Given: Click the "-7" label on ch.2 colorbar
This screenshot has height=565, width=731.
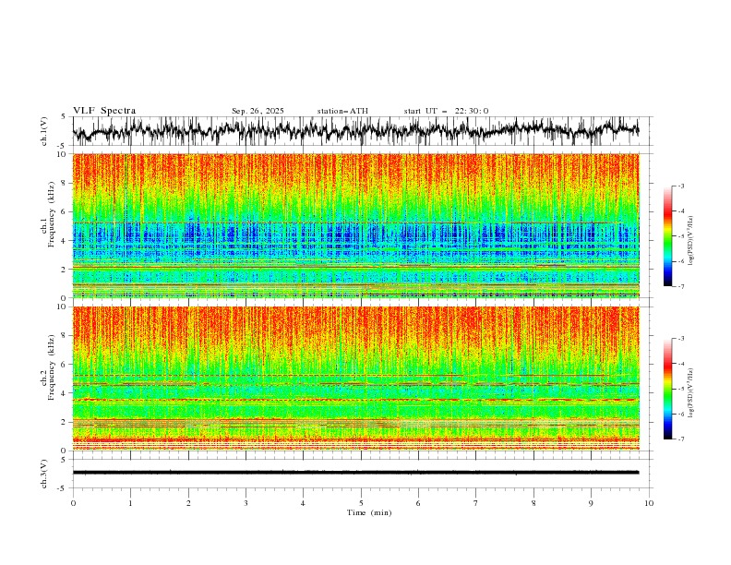Looking at the screenshot, I should [681, 439].
